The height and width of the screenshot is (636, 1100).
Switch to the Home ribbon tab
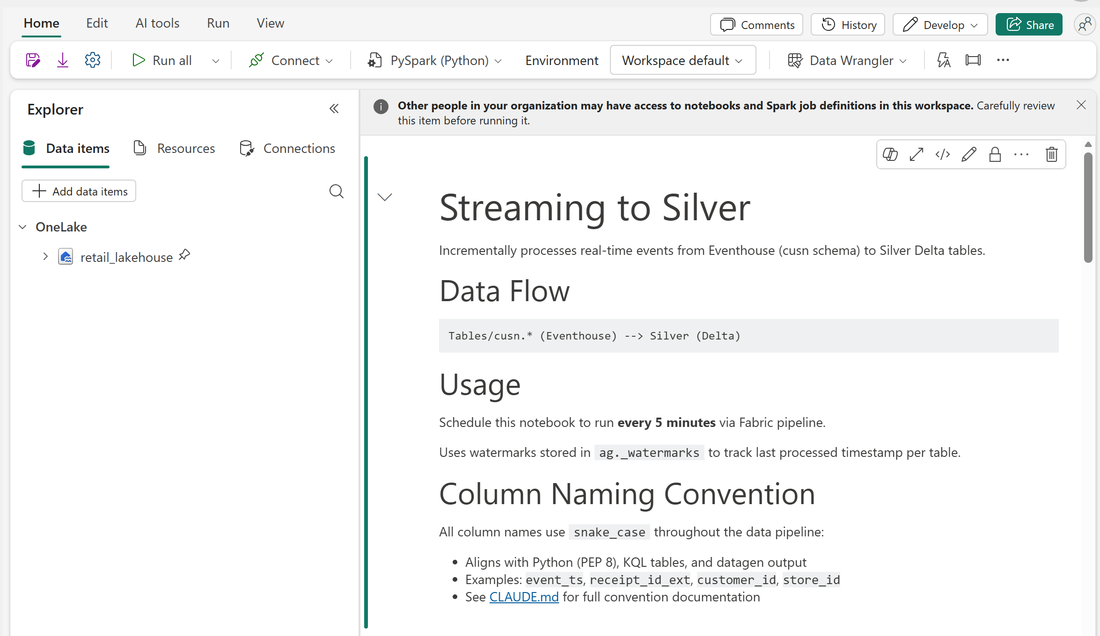(x=42, y=23)
